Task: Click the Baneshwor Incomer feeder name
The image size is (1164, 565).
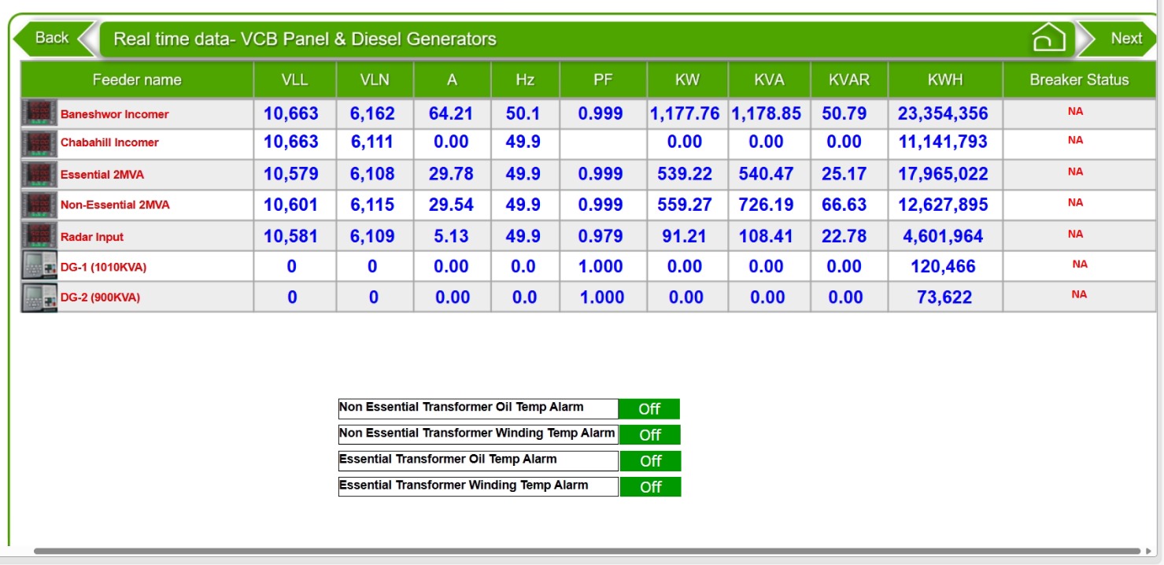Action: coord(114,114)
